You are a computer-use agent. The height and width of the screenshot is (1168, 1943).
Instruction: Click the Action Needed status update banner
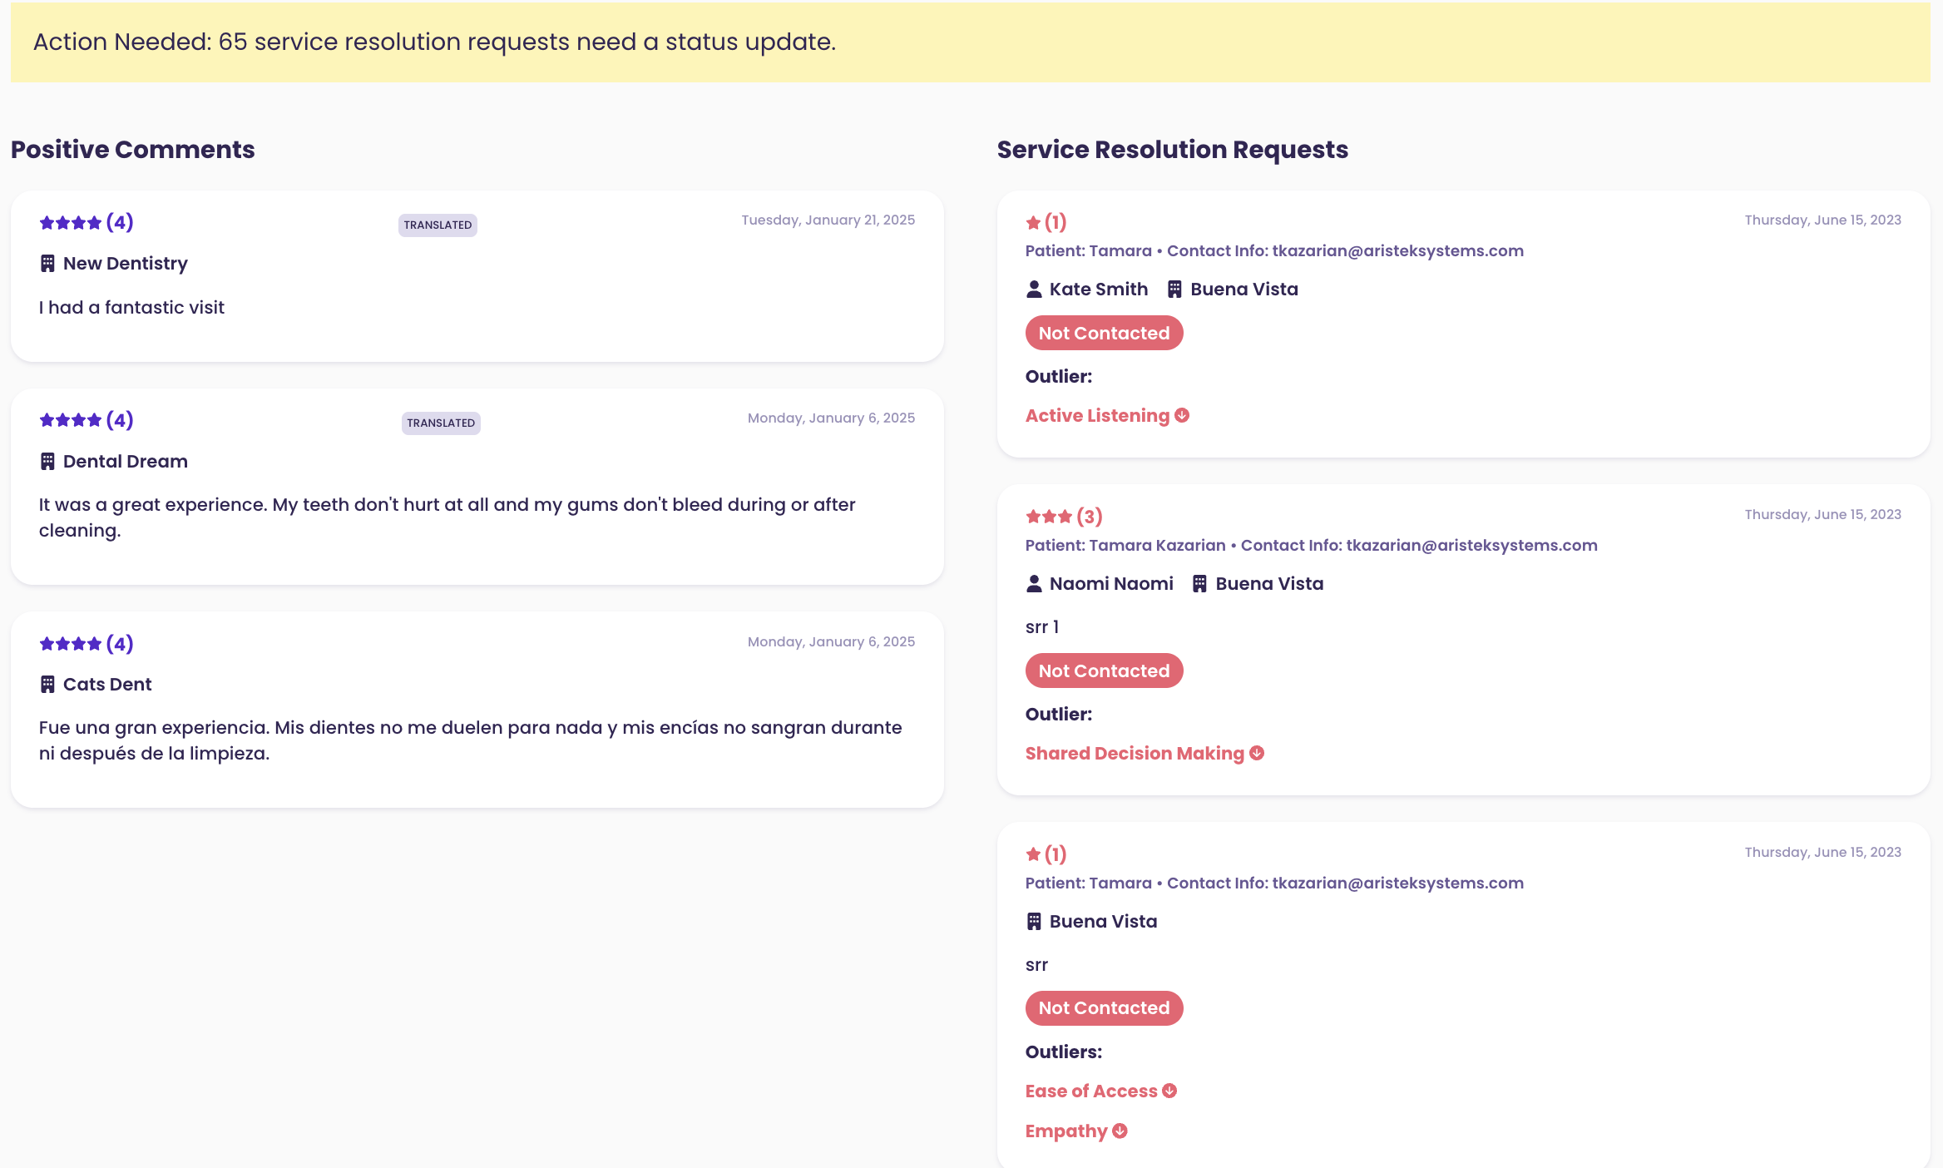click(x=970, y=42)
